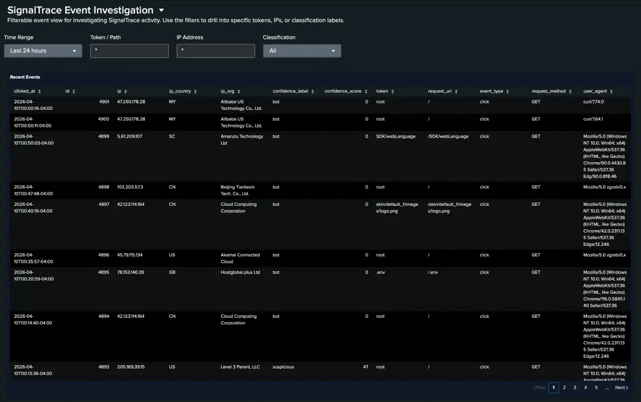Sort by user_agent using the sort arrows

[613, 91]
